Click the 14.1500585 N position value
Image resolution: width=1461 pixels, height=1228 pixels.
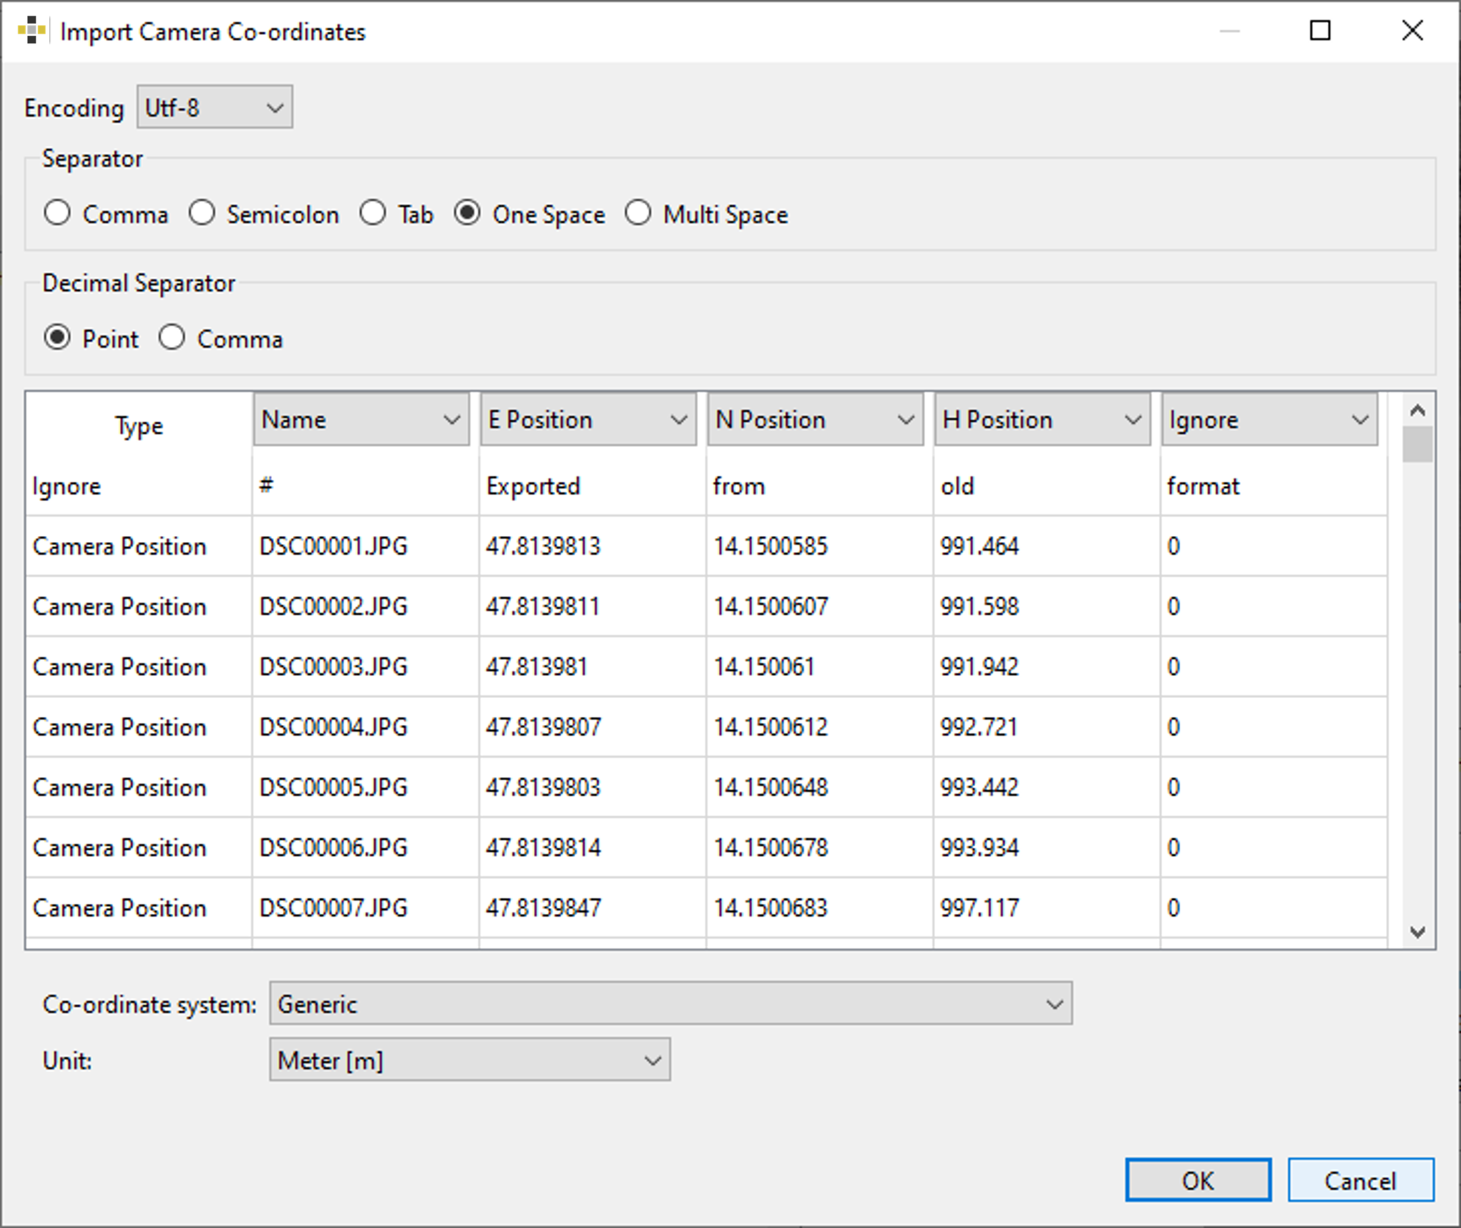[x=819, y=545]
